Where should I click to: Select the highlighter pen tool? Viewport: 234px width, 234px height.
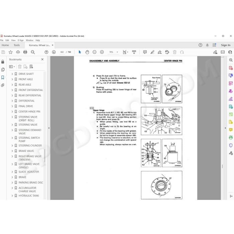[x=152, y=52]
